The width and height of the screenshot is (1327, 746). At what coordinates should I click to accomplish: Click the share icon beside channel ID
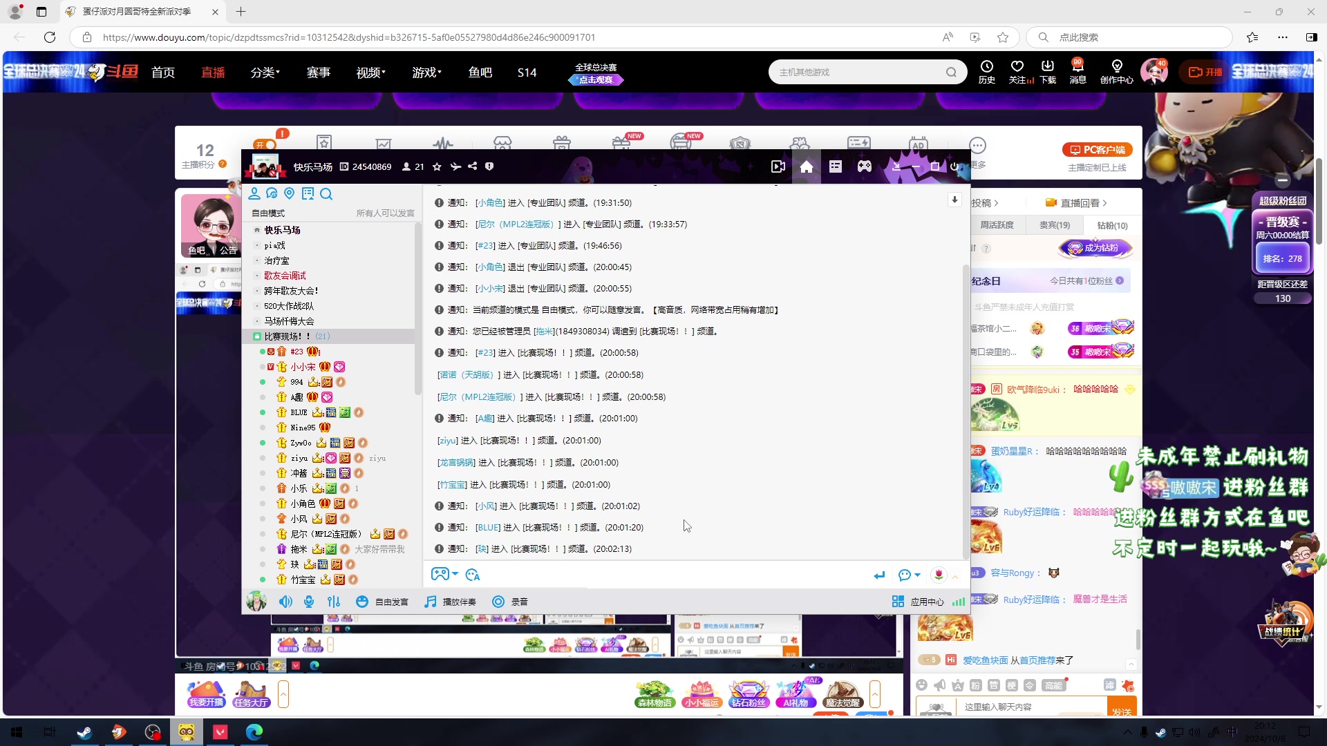(x=472, y=166)
